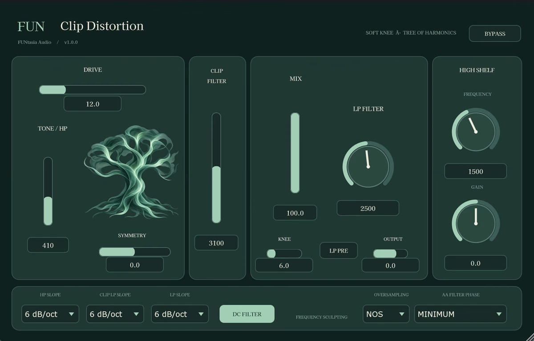Viewport: 534px width, 341px height.
Task: Click the FREQUENCY SCULPTING label
Action: click(322, 317)
